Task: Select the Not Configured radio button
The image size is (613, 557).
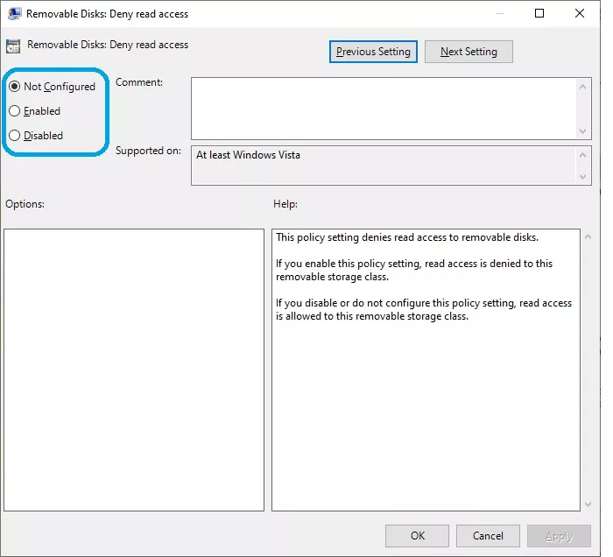Action: point(15,87)
